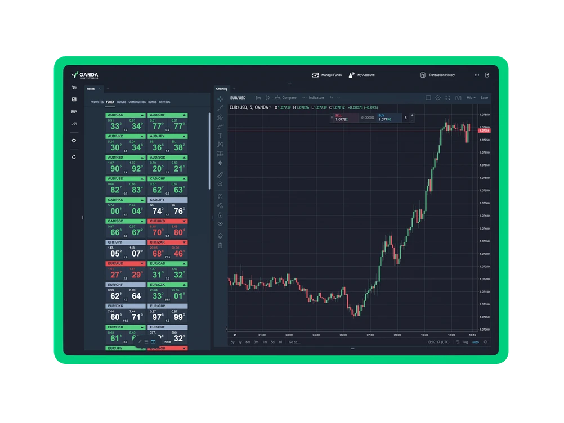Open the Mid price dropdown
Image resolution: width=564 pixels, height=423 pixels.
[x=472, y=97]
